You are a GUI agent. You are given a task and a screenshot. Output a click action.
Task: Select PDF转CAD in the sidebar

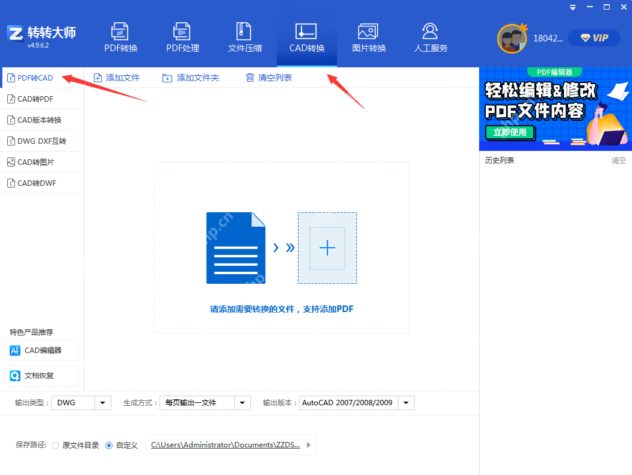point(42,78)
